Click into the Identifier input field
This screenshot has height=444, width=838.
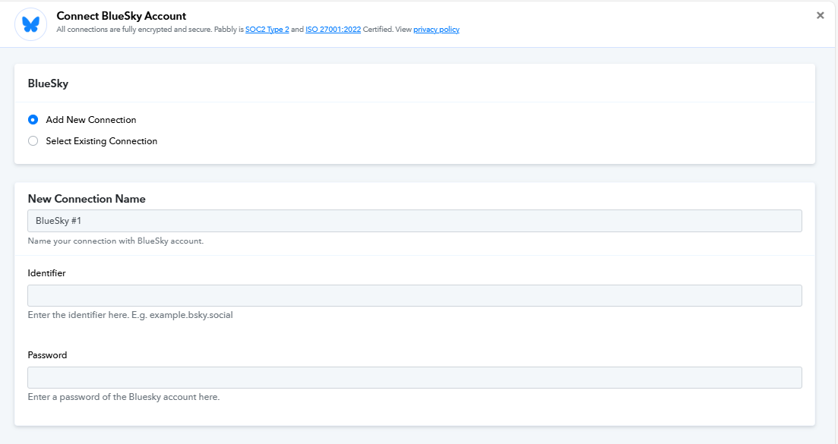click(415, 296)
